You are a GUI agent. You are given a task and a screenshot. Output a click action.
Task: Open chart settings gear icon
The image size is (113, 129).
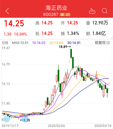tap(108, 43)
